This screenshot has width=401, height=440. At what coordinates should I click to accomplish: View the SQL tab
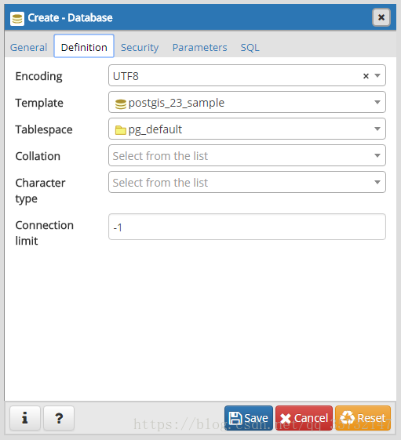[x=250, y=47]
